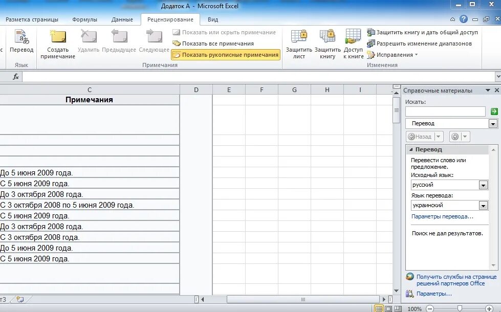The image size is (501, 312).
Task: Create a new comment with Создать примечание
Action: pos(58,44)
